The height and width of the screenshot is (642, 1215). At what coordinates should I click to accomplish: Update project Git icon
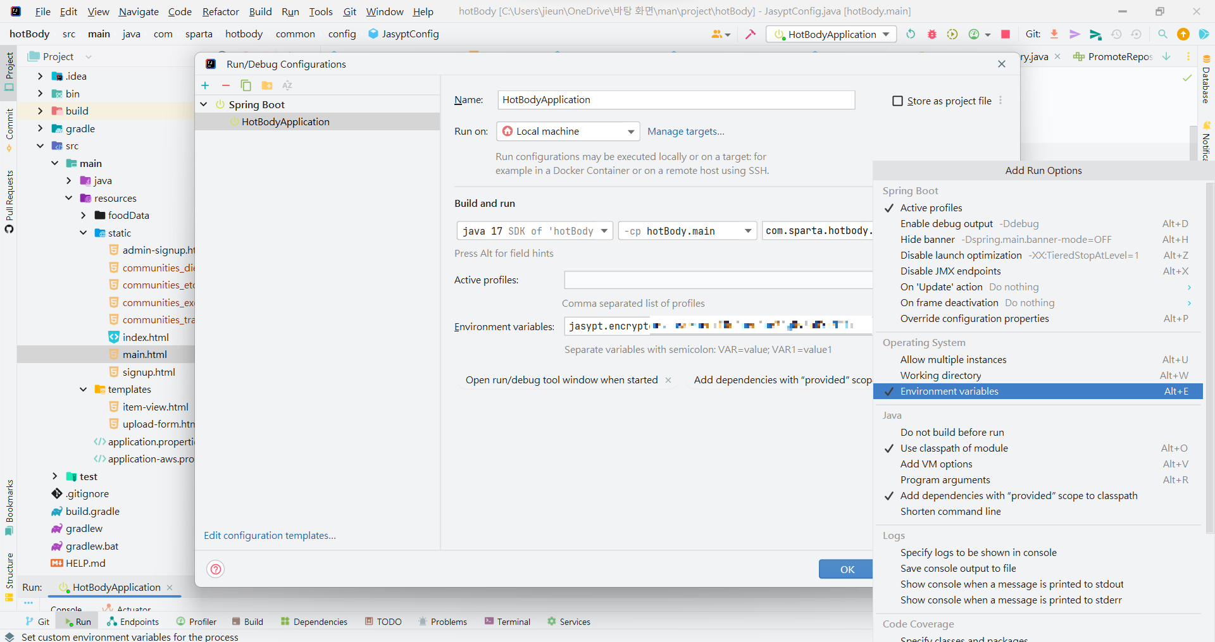1054,34
